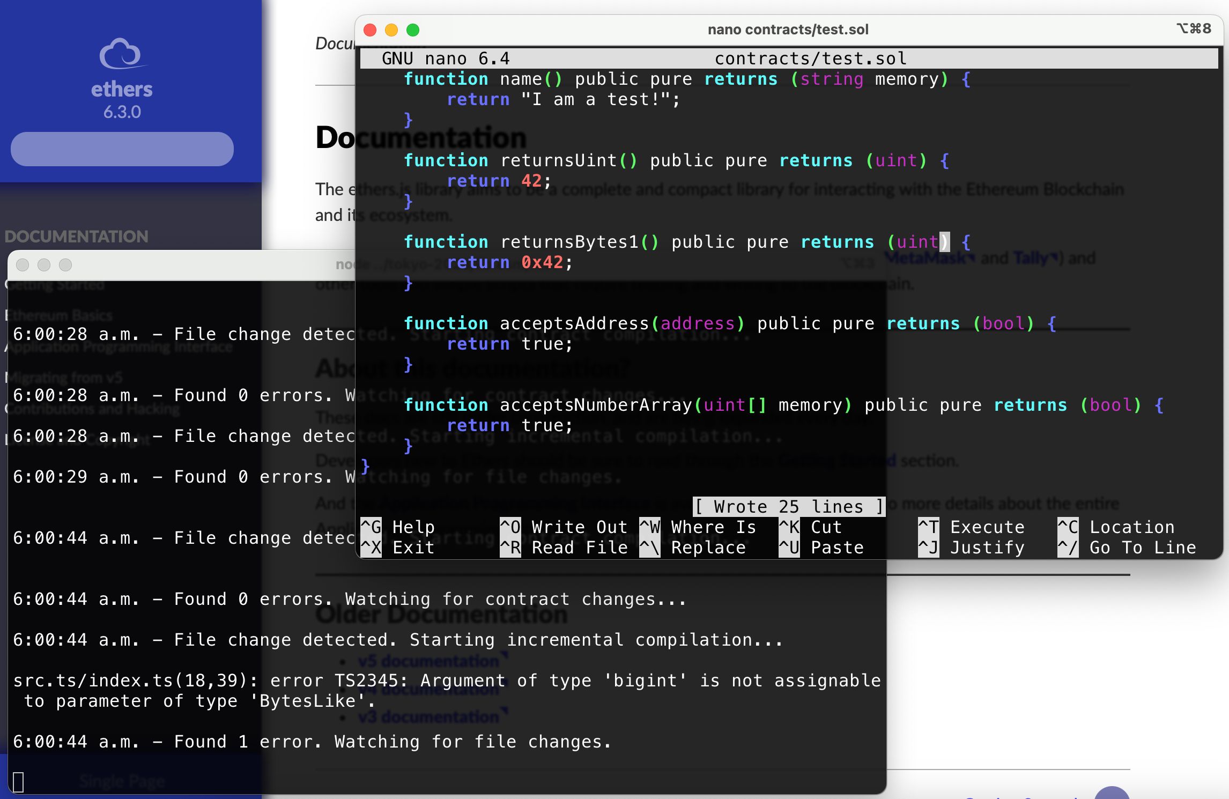Viewport: 1229px width, 799px height.
Task: Click the DOCUMENTATION sidebar heading
Action: pyautogui.click(x=76, y=236)
